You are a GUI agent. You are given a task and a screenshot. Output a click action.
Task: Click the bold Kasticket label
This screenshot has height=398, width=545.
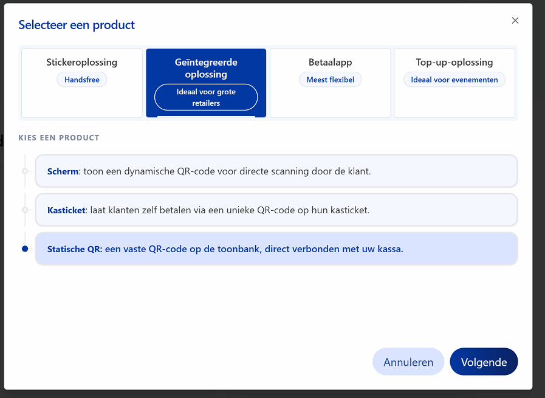click(66, 210)
